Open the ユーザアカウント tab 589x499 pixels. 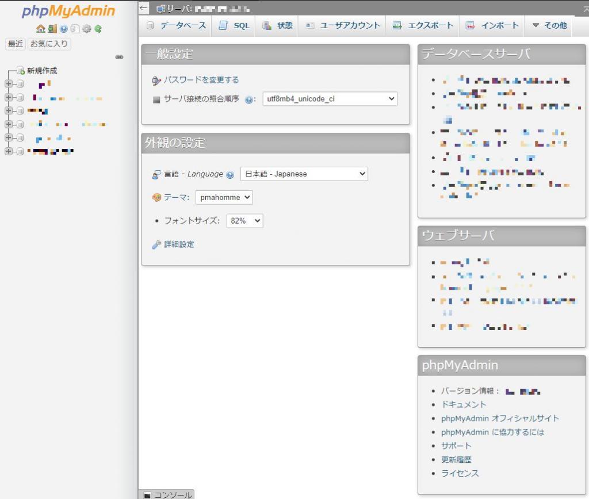(x=342, y=25)
